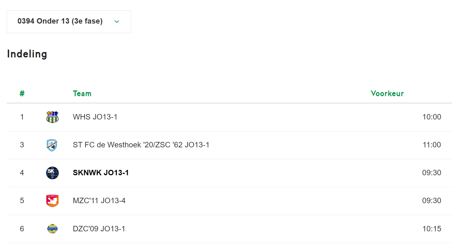Viewport: 457px width, 250px height.
Task: Click position number 4 in the table
Action: pos(22,173)
